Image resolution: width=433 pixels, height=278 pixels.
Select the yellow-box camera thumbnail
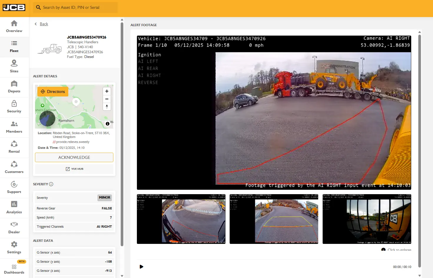274,219
